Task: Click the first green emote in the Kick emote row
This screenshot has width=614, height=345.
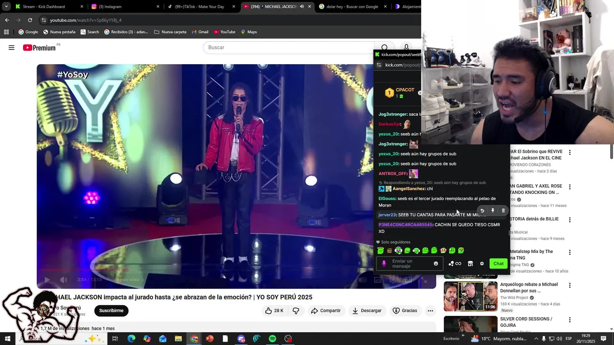Action: (x=381, y=251)
